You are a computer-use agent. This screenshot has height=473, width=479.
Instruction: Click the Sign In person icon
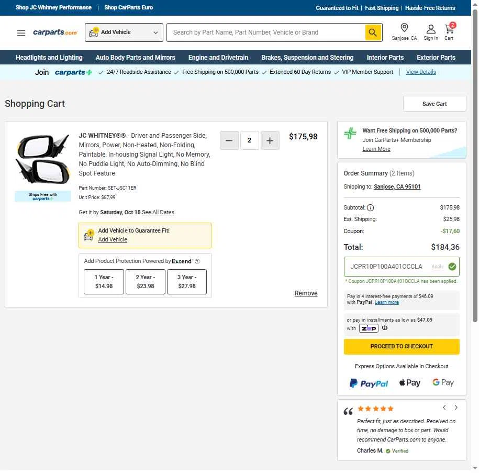tap(431, 32)
